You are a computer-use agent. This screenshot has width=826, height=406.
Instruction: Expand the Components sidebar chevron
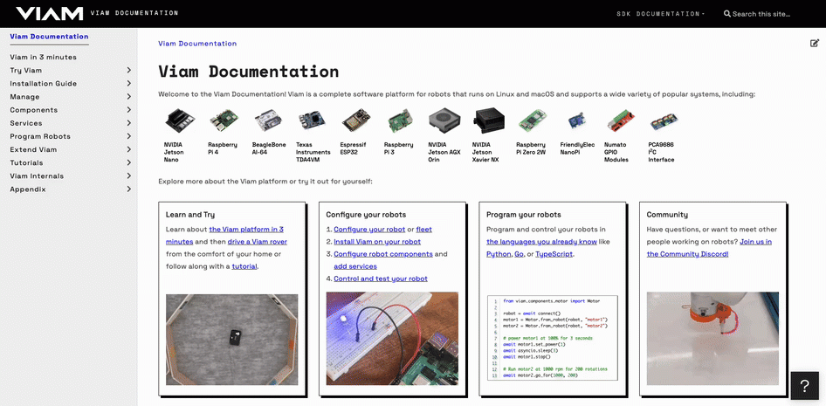pyautogui.click(x=128, y=110)
